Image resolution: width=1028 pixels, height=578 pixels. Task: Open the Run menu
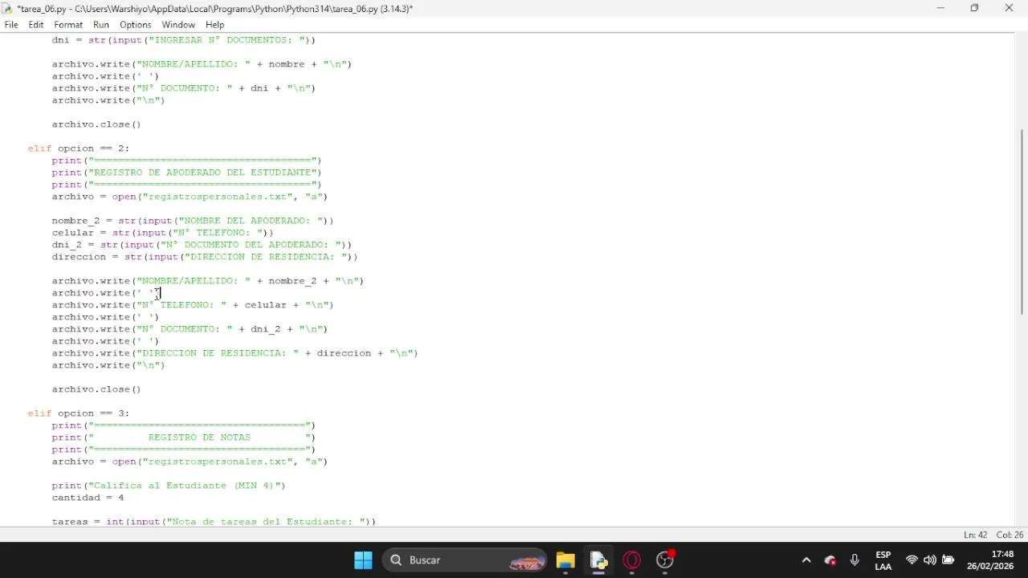click(101, 25)
